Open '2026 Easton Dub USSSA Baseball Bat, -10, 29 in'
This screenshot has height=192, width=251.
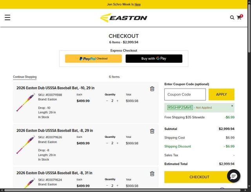coord(55,88)
